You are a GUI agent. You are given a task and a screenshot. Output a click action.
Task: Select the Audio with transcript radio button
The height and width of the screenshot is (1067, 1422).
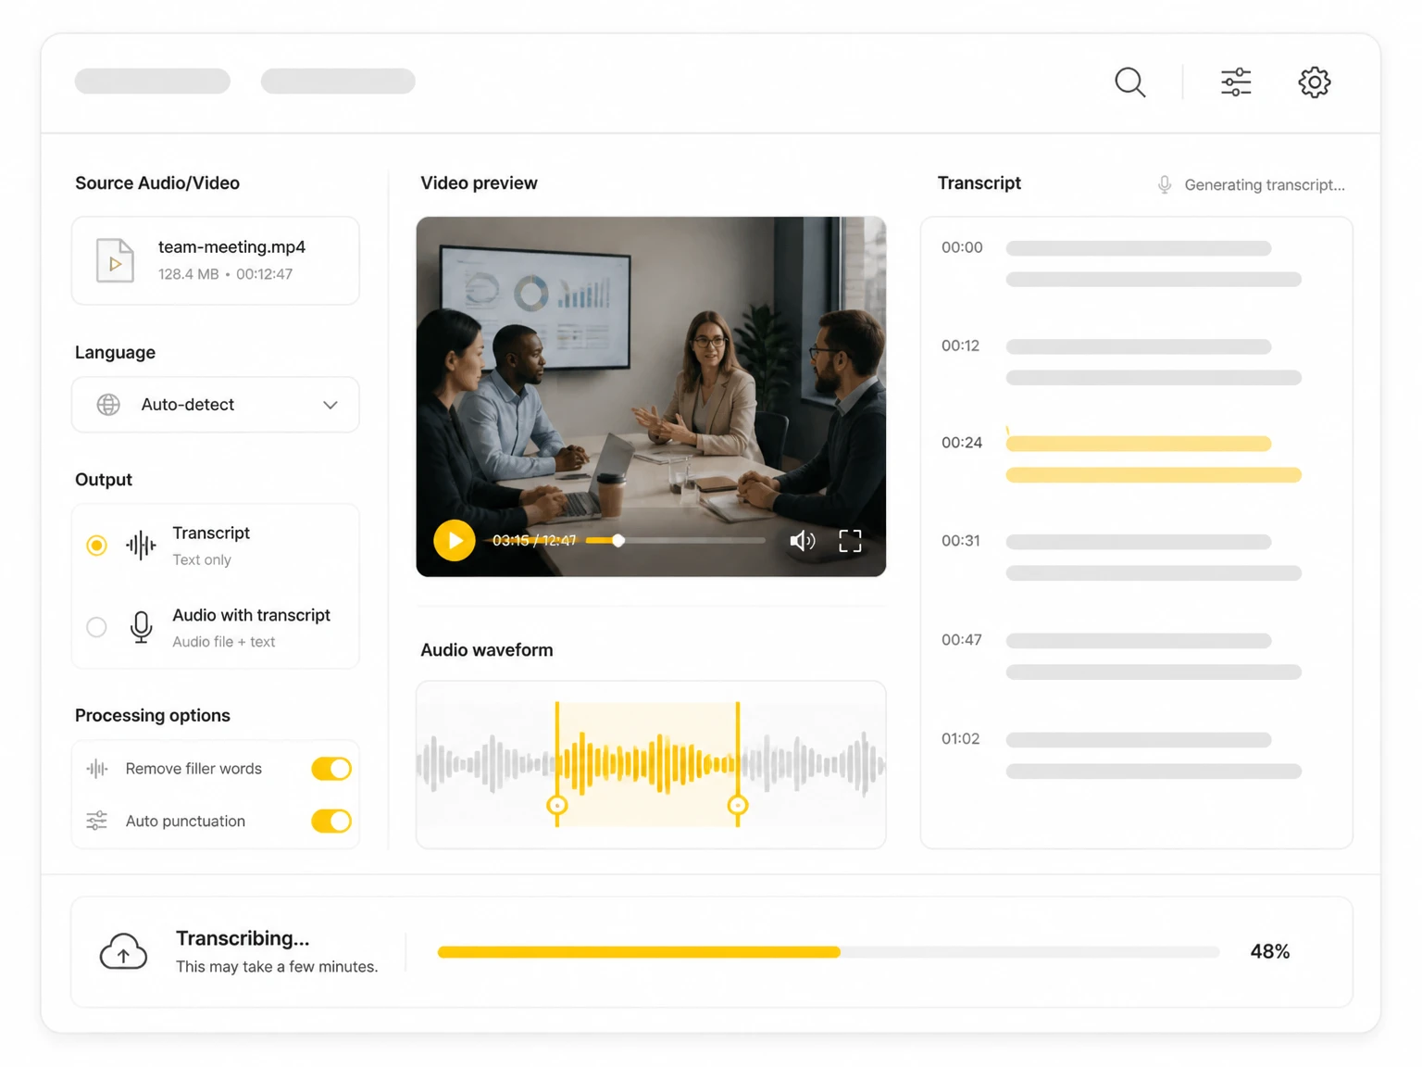tap(96, 627)
